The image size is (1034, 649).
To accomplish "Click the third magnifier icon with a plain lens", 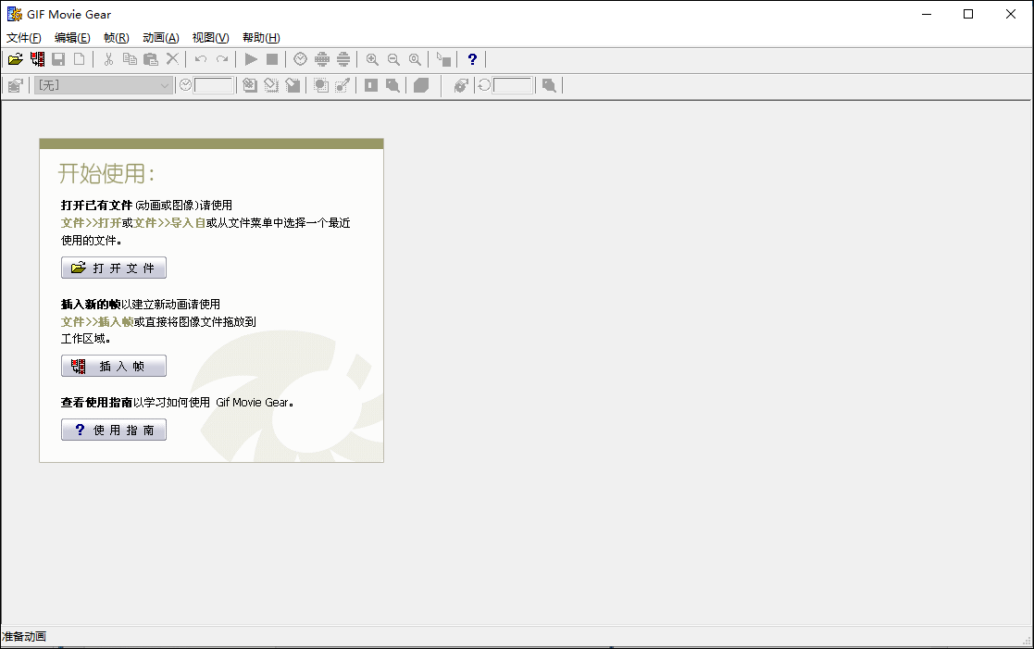I will pos(415,59).
